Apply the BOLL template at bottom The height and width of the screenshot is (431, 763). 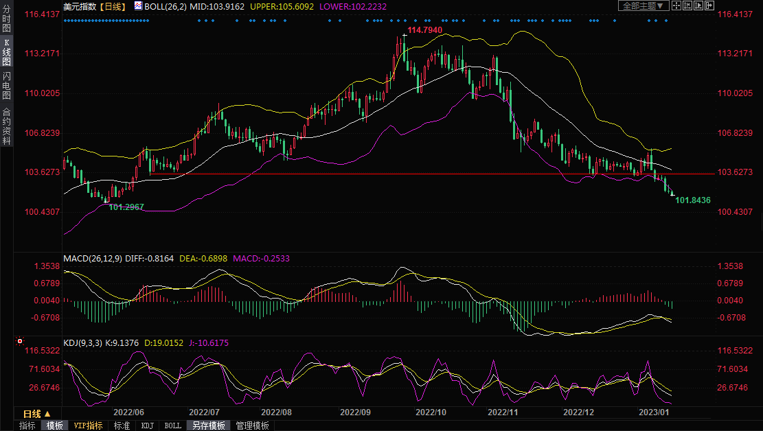(173, 426)
